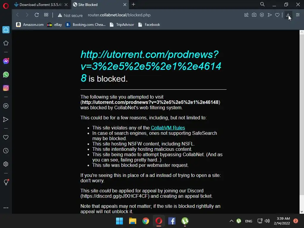The image size is (304, 228).
Task: Open the sidebar three-dot setup menu
Action: (6, 208)
